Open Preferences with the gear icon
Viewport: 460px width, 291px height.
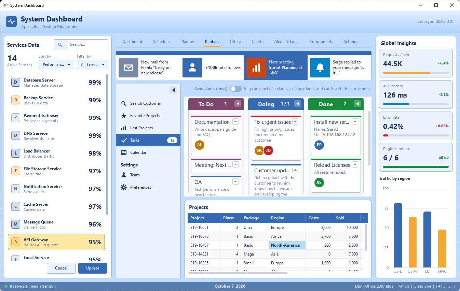click(148, 187)
